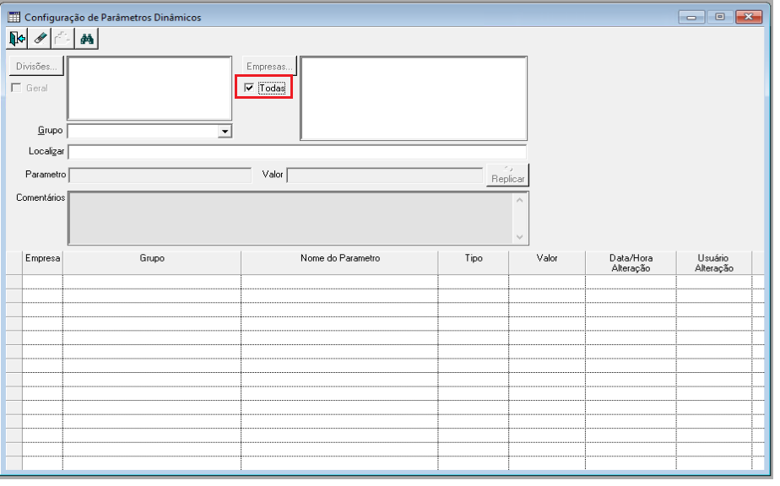Click the Valor column header in grid
This screenshot has height=486, width=780.
click(x=547, y=263)
